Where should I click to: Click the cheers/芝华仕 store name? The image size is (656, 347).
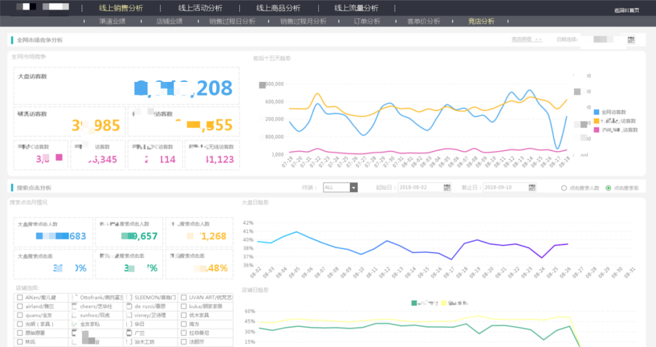pos(96,306)
